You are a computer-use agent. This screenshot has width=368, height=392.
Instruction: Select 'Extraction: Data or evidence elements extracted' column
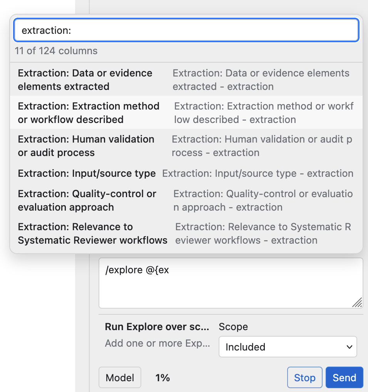tap(186, 80)
